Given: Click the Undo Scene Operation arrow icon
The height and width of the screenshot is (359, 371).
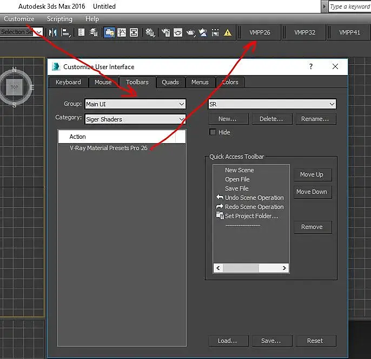Looking at the screenshot, I should [220, 197].
